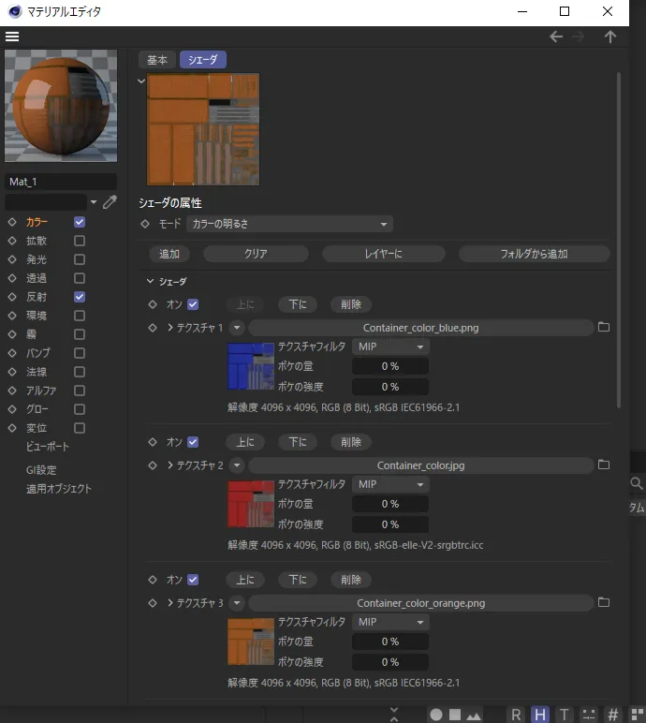The width and height of the screenshot is (646, 723).
Task: Click the R icon in bottom bar
Action: pos(516,715)
